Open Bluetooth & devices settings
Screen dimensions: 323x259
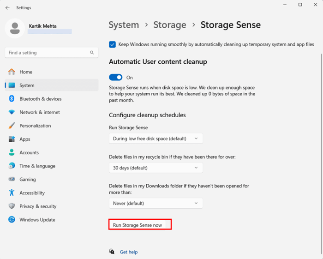click(x=52, y=98)
